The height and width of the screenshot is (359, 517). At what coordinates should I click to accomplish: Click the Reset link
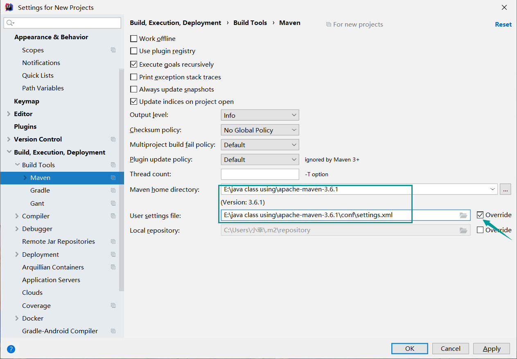coord(503,25)
